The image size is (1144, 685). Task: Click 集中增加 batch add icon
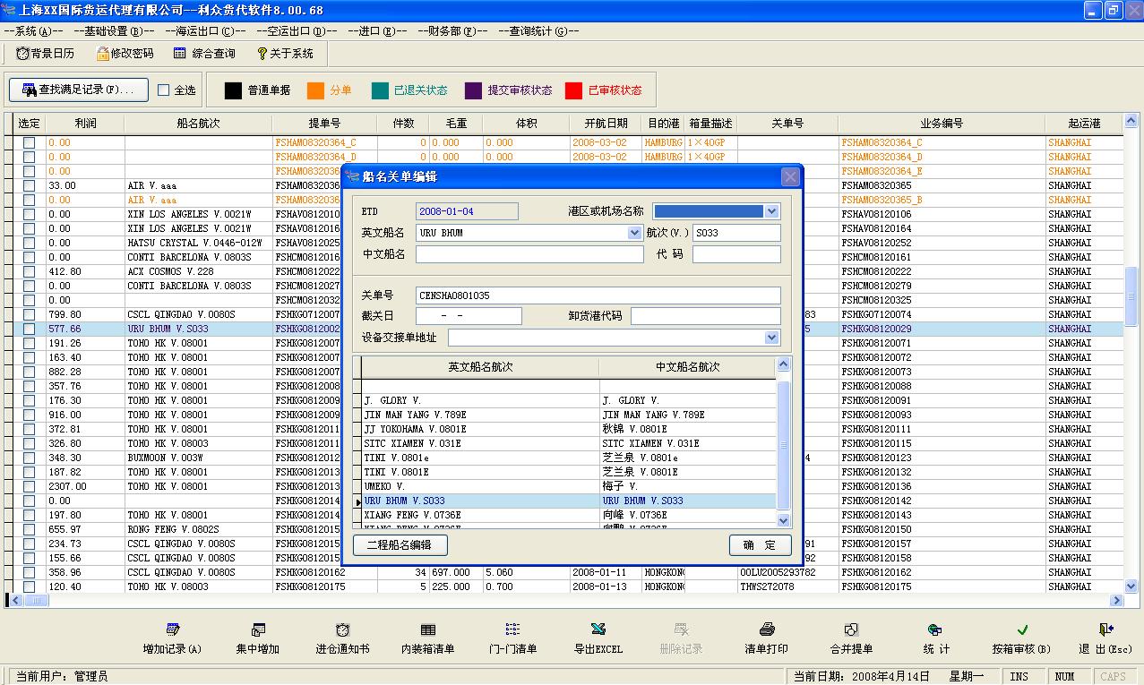point(258,629)
